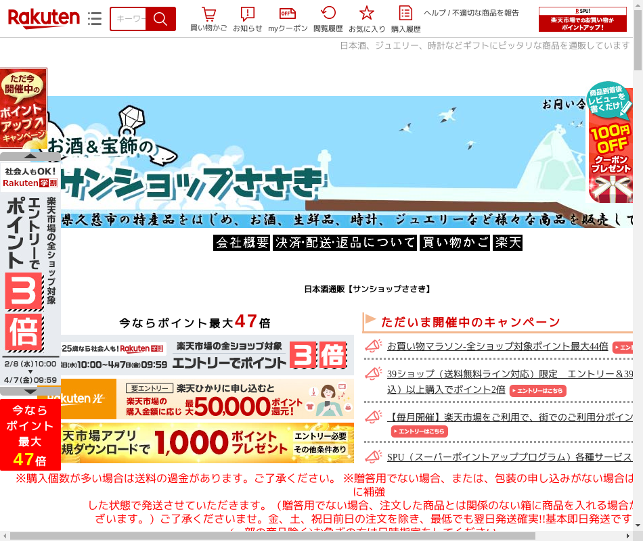Open the 100円OFF coupon present banner

point(611,142)
